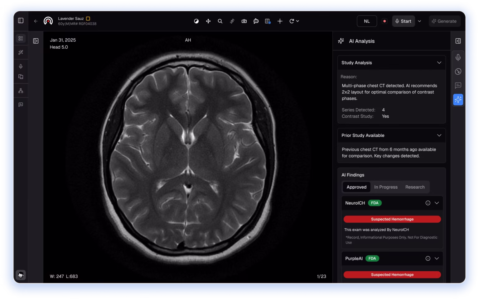Image resolution: width=479 pixels, height=299 pixels.
Task: Click NeuroICH red Suspected Hemorrhage bar
Action: click(392, 219)
